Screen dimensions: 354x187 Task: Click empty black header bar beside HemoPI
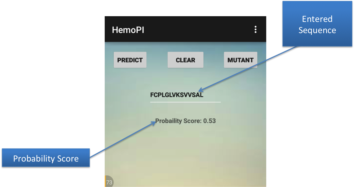click(199, 30)
